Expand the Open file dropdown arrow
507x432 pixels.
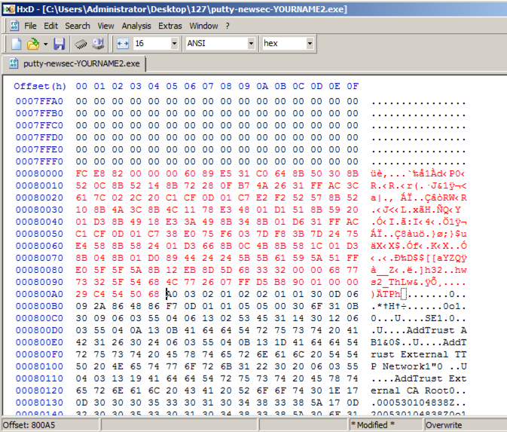(46, 44)
